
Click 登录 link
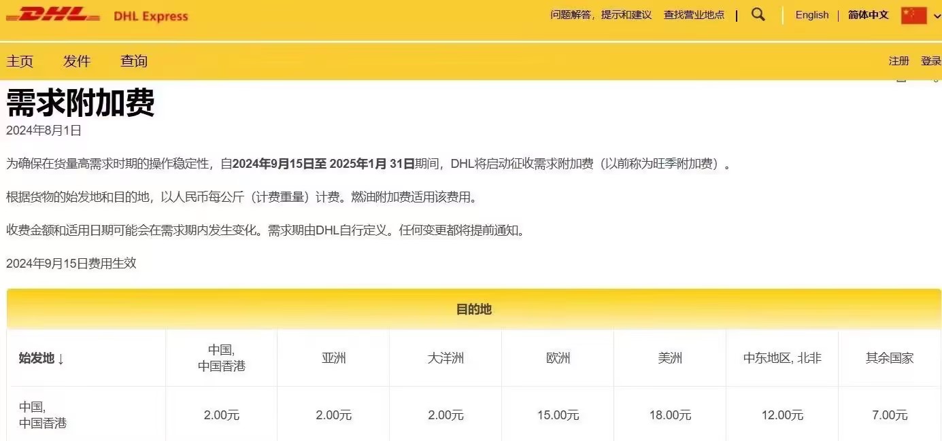(931, 61)
